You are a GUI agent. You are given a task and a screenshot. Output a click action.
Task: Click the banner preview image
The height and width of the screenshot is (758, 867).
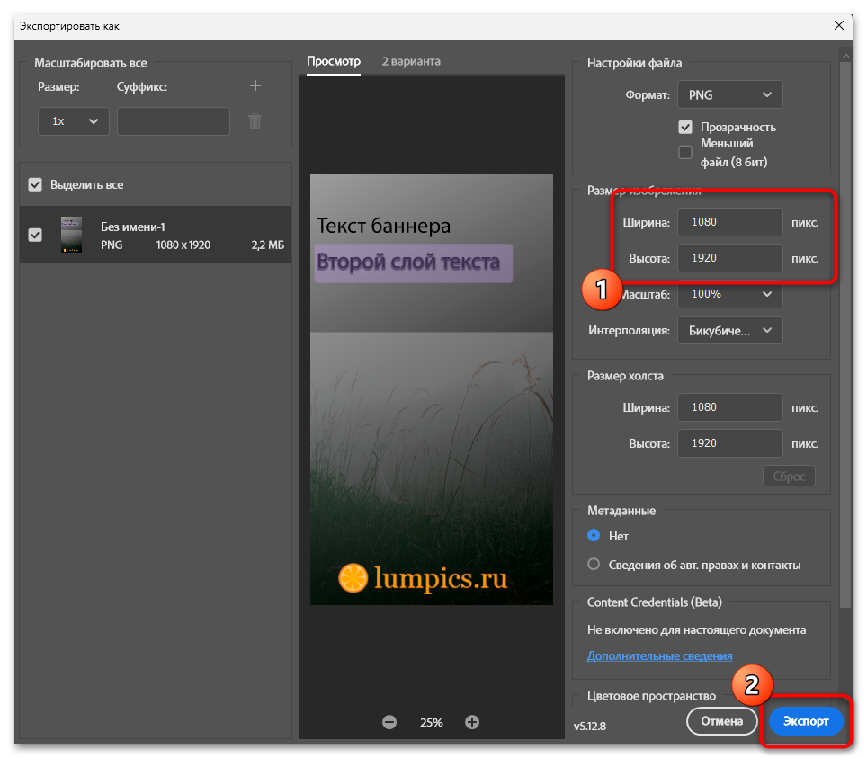(x=432, y=389)
